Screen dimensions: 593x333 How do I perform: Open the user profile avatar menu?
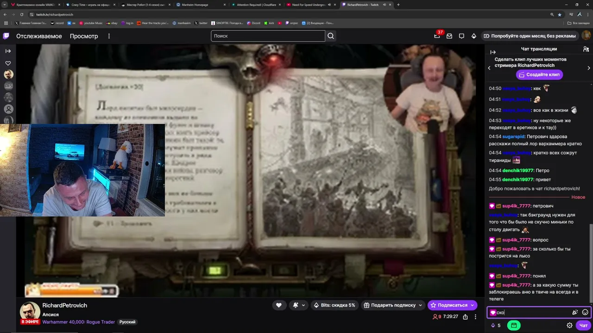(586, 36)
